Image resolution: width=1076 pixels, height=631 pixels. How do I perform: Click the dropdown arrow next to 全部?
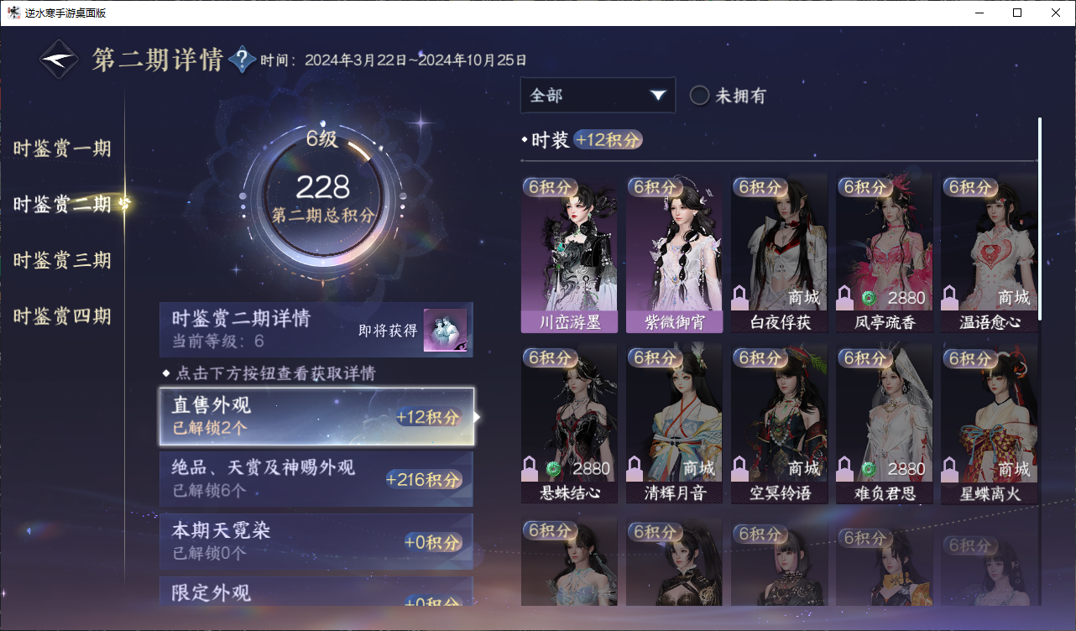658,96
